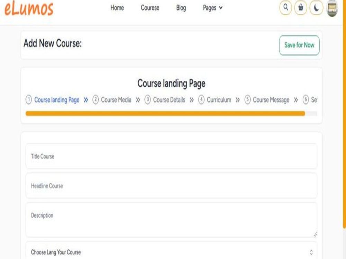Click chevrons after Course landing Page step
Image resolution: width=346 pixels, height=259 pixels.
tap(86, 100)
